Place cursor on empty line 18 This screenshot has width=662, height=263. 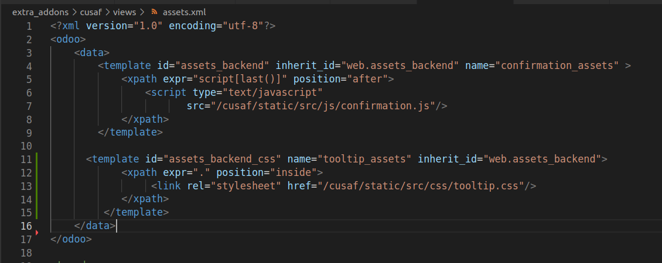[338, 253]
